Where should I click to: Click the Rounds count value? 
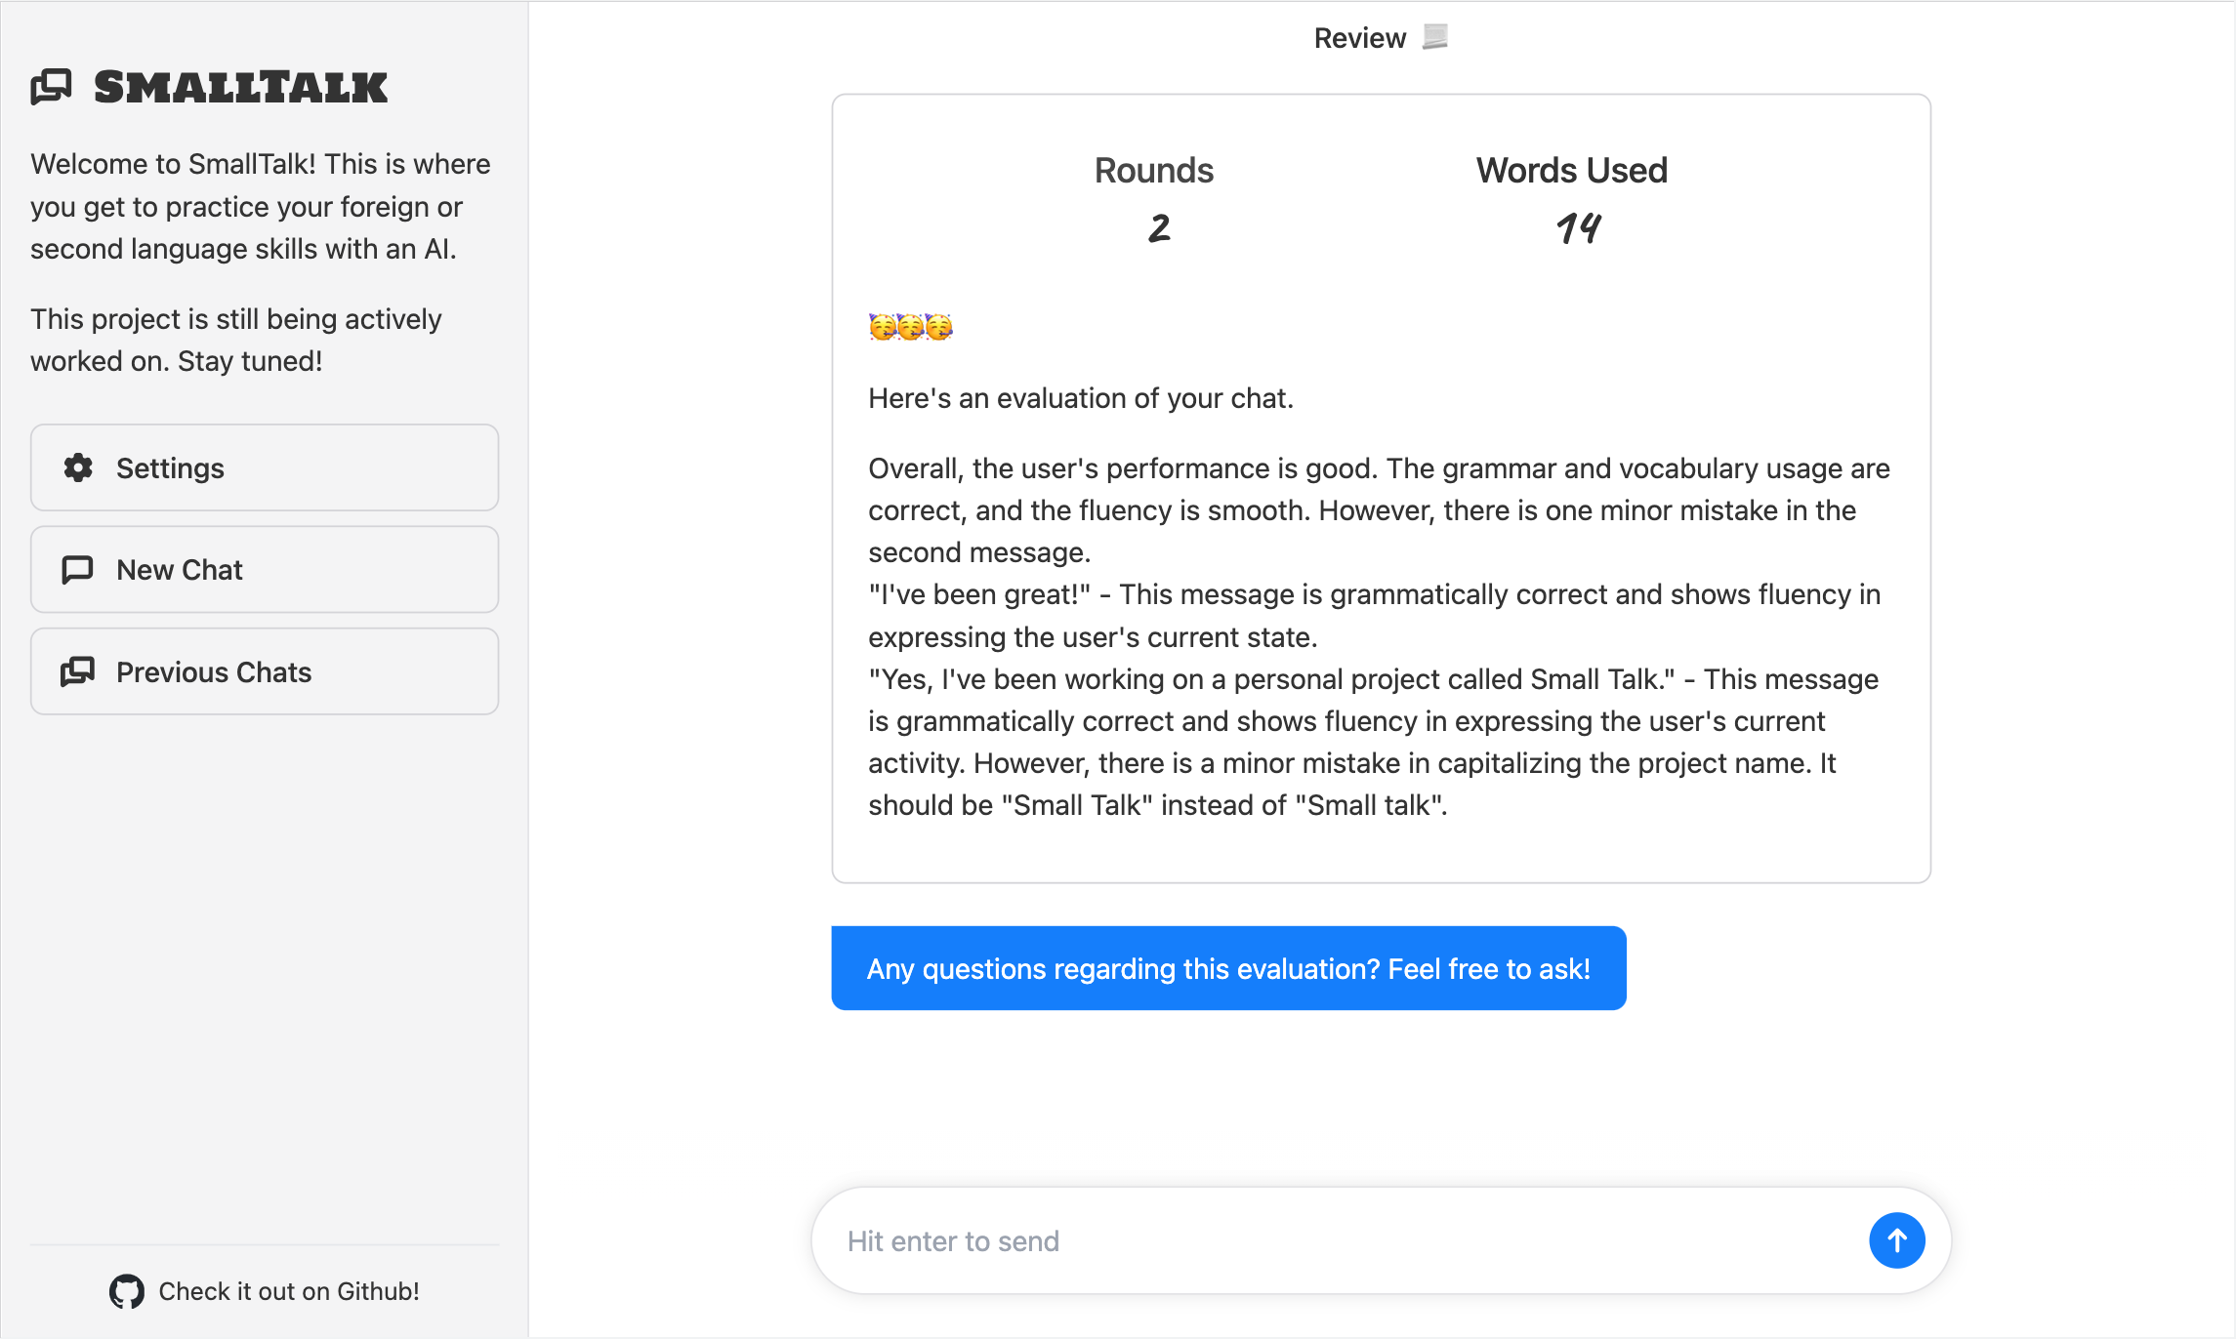[x=1158, y=228]
